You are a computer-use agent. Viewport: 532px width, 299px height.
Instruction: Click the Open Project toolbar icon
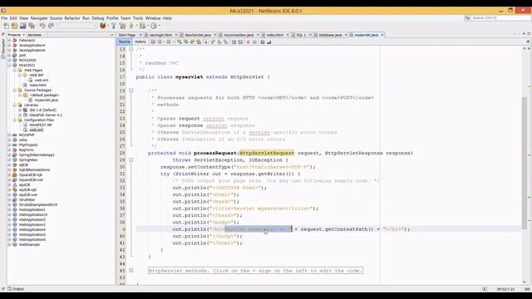click(x=22, y=26)
